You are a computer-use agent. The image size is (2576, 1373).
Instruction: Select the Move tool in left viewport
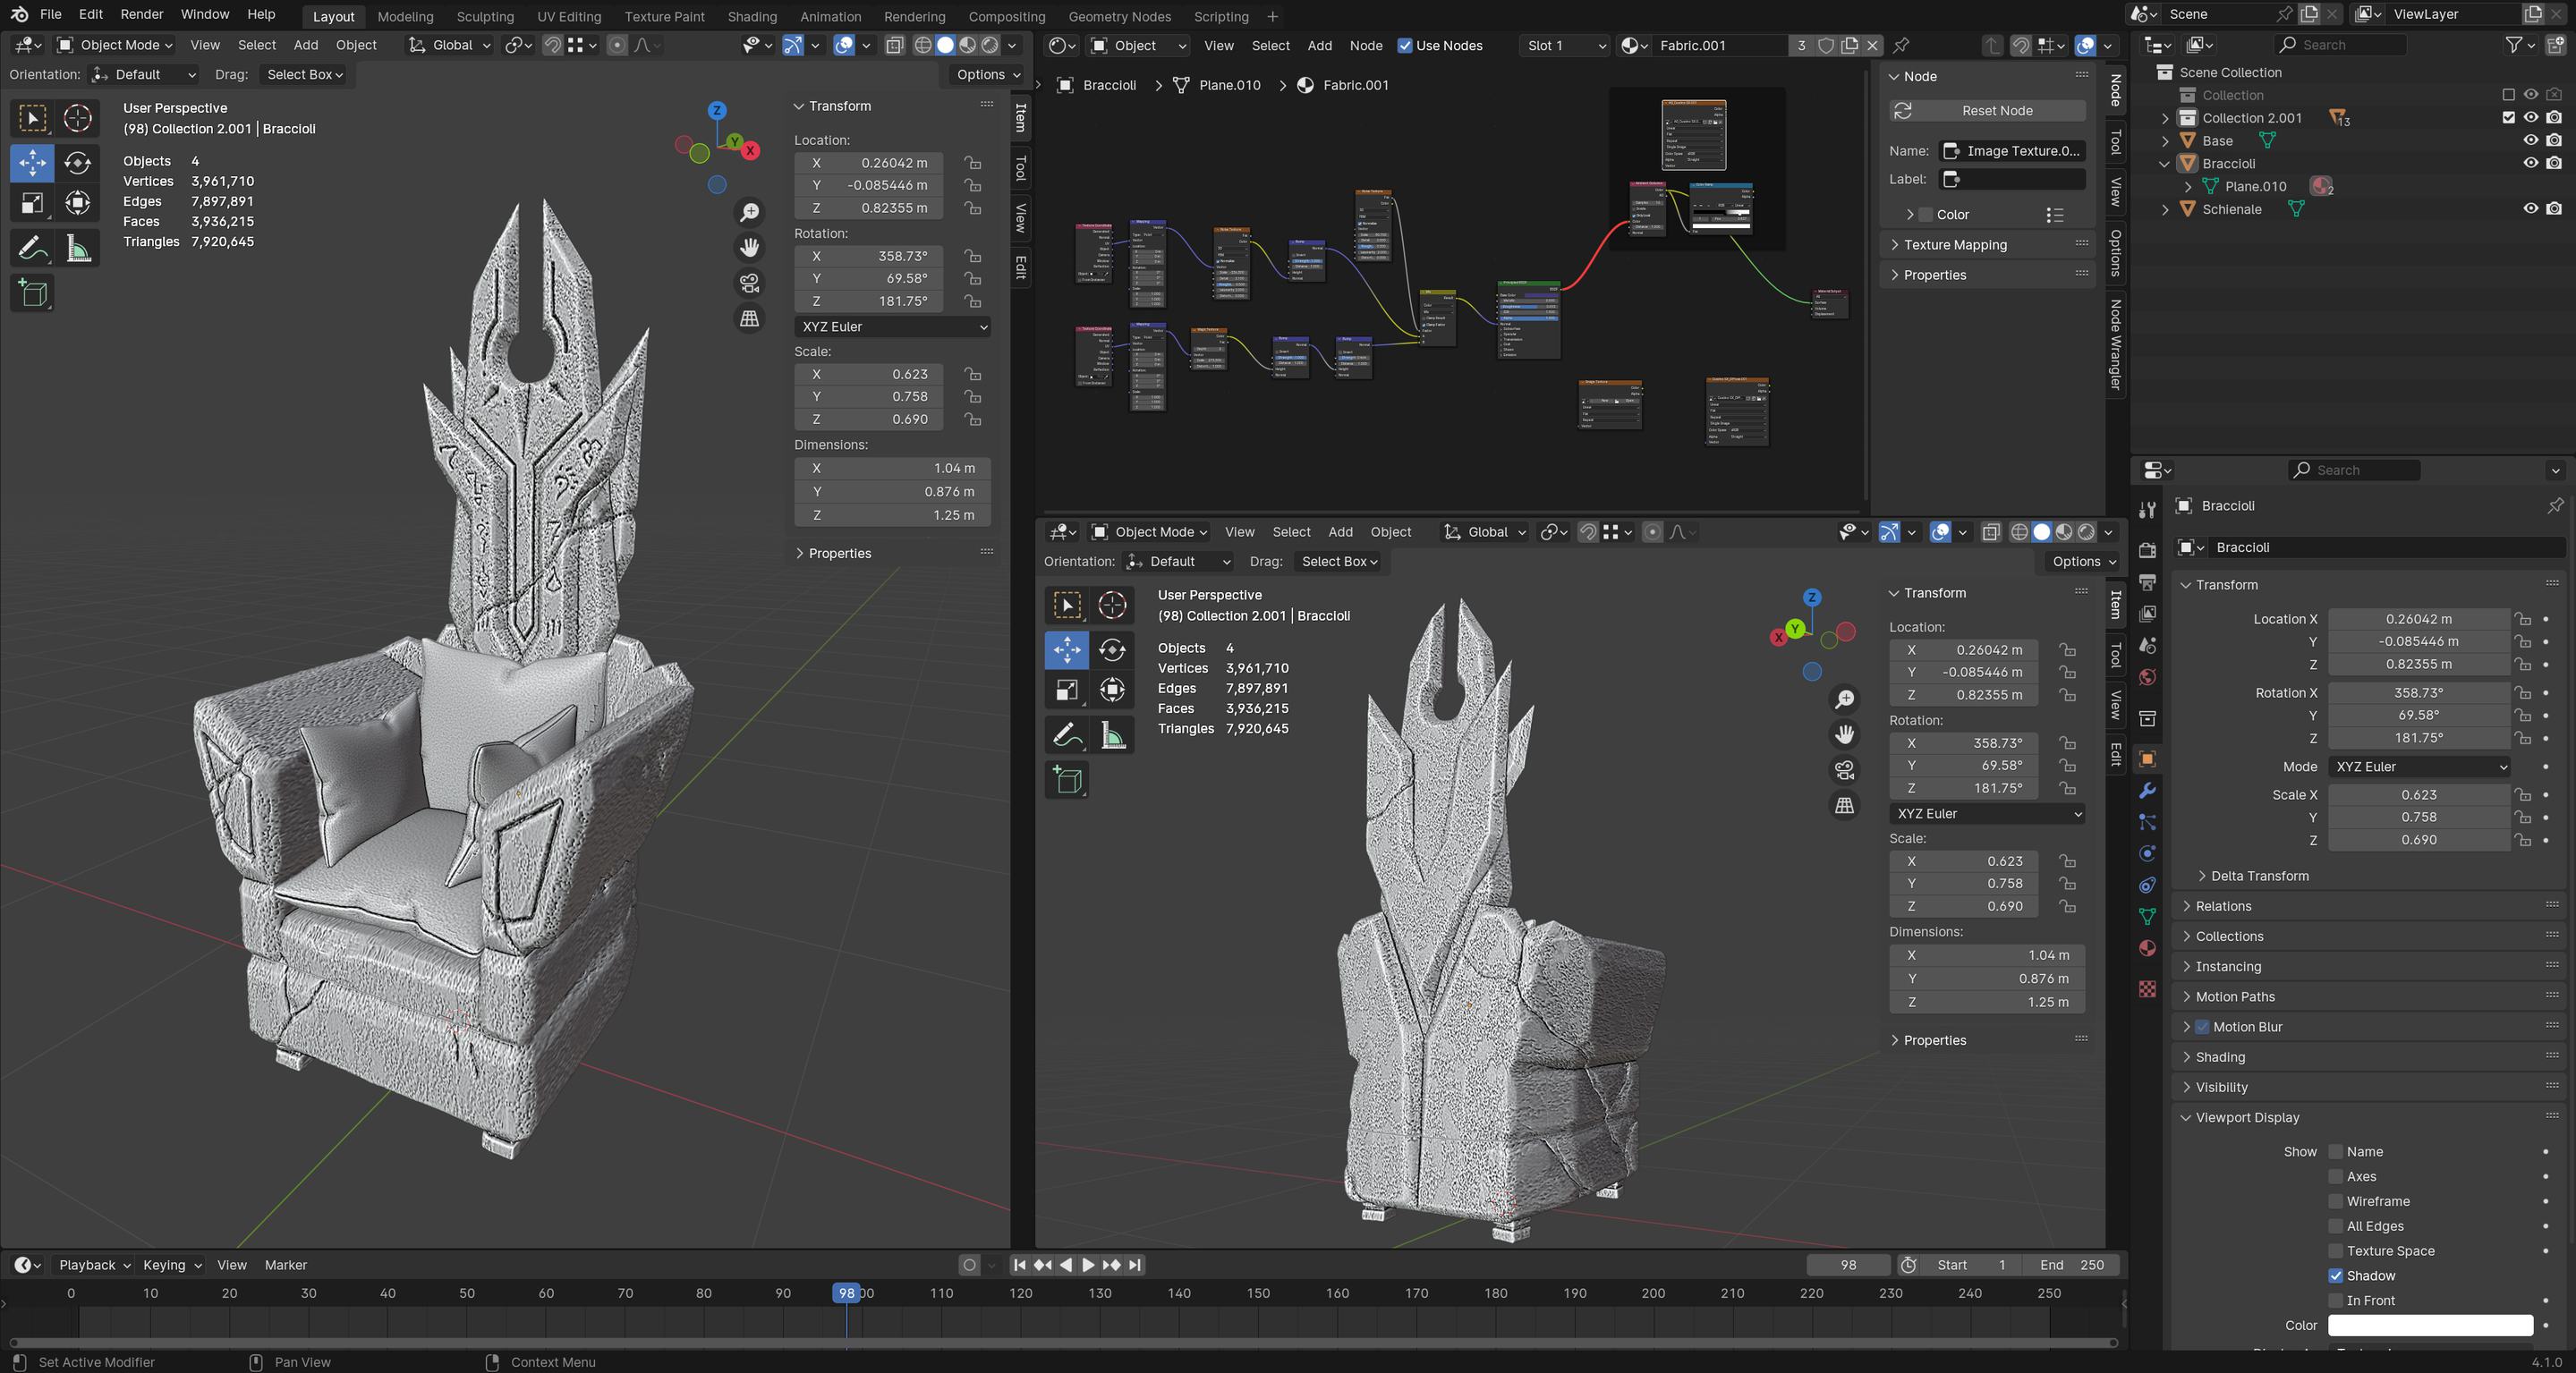tap(32, 162)
